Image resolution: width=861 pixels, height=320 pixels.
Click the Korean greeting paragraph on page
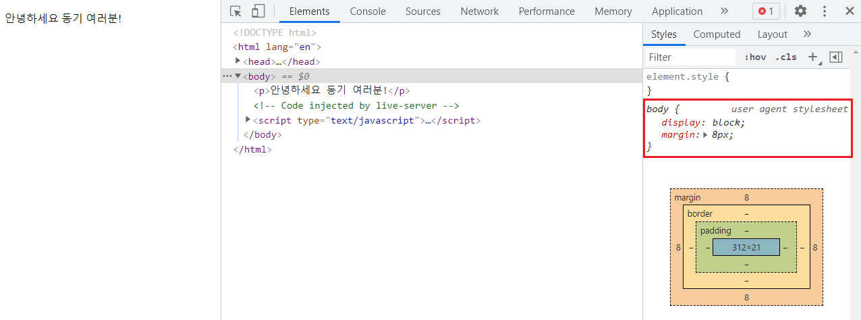pyautogui.click(x=63, y=18)
